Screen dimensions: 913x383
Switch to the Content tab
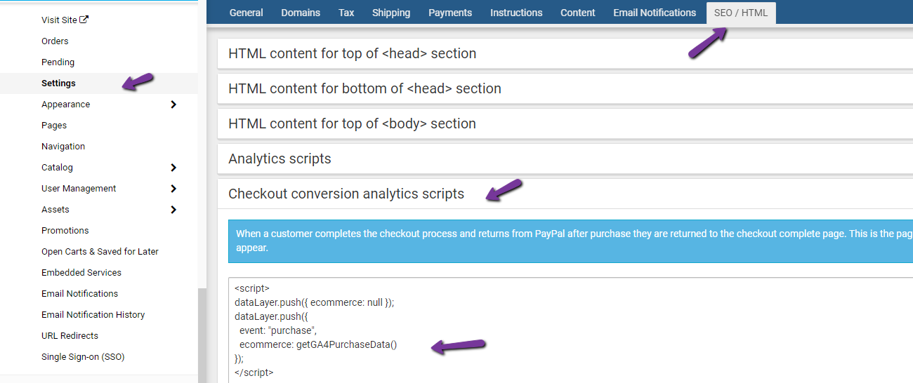point(578,13)
